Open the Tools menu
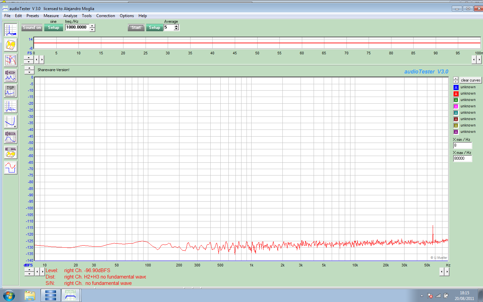The width and height of the screenshot is (483, 302). [x=87, y=16]
